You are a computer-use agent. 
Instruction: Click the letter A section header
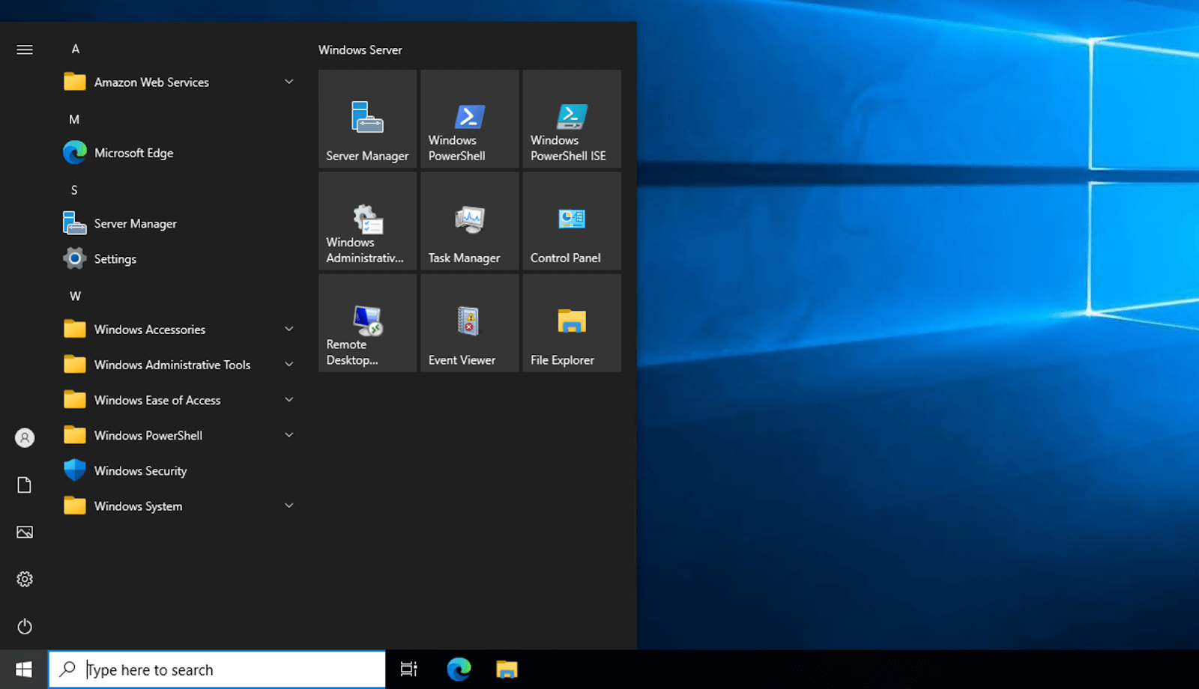click(75, 49)
